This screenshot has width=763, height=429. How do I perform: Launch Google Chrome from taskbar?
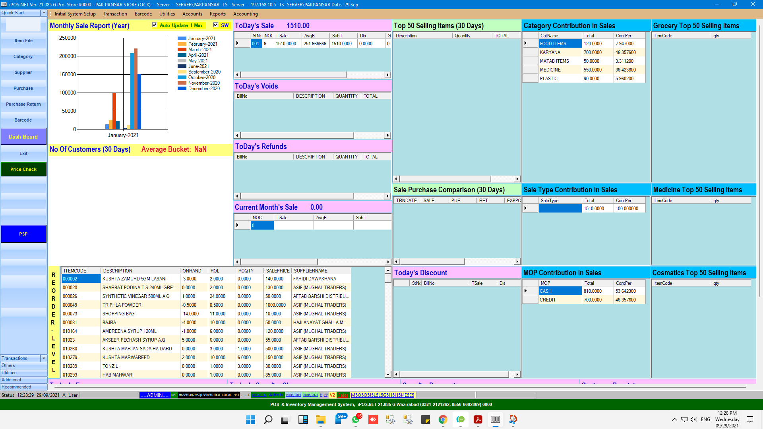[x=443, y=419]
